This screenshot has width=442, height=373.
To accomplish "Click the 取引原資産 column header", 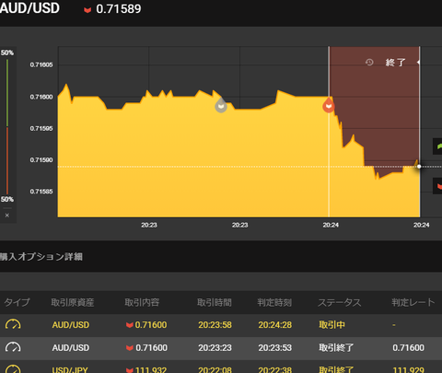I will point(73,302).
